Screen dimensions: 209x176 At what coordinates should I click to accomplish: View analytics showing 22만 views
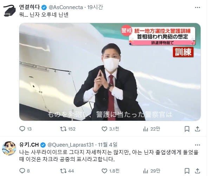point(151,129)
